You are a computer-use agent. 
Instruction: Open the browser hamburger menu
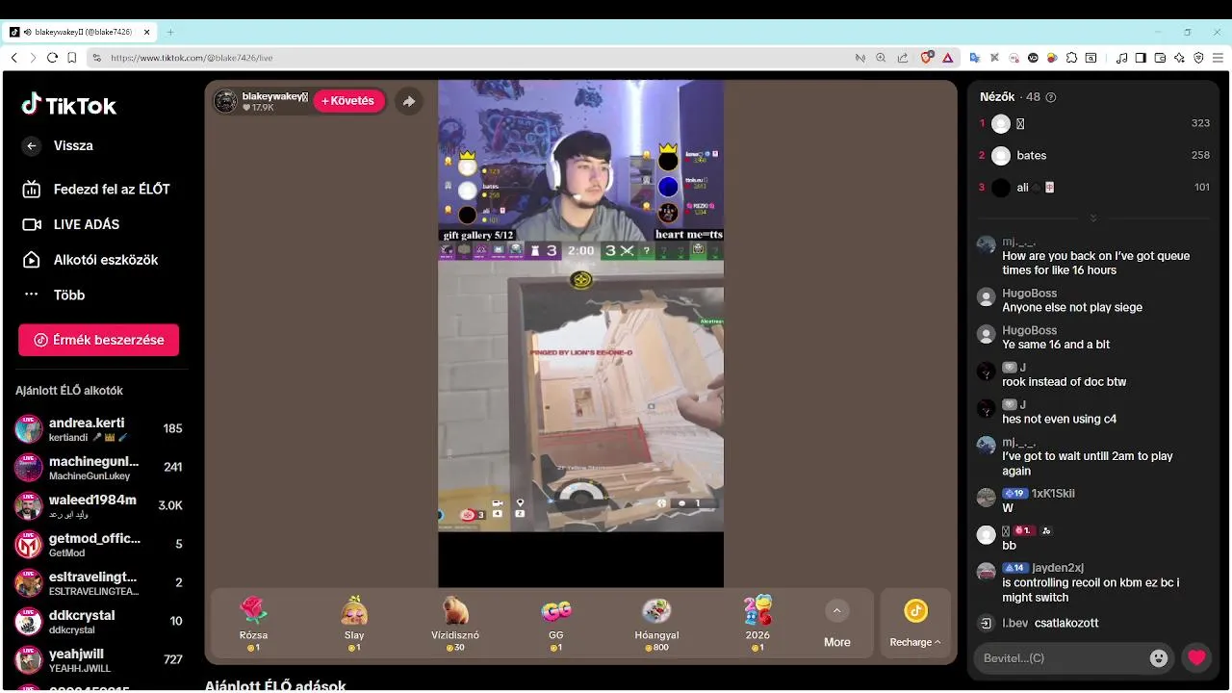tap(1217, 58)
